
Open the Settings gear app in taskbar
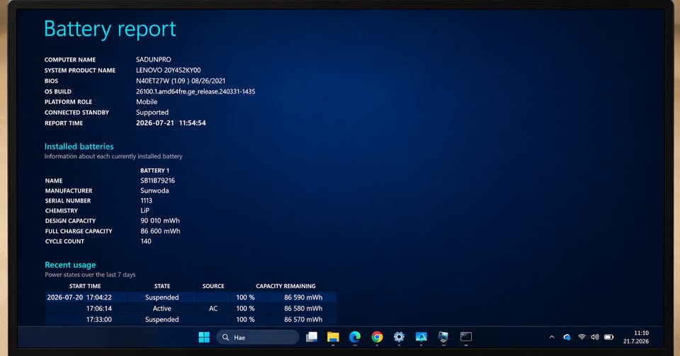tap(399, 337)
